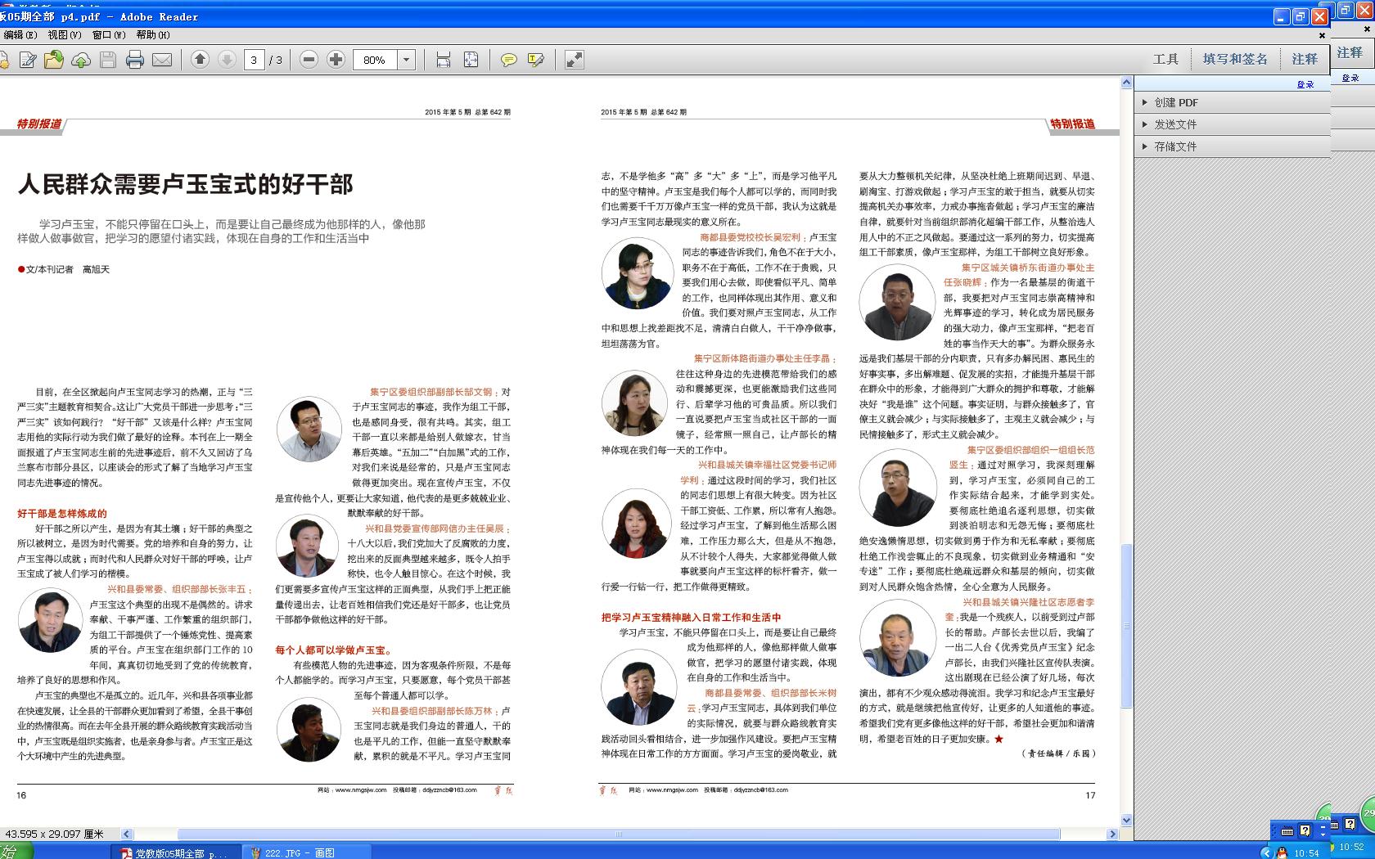Image resolution: width=1375 pixels, height=859 pixels.
Task: Expand the 创建 PDF section
Action: pos(1232,102)
